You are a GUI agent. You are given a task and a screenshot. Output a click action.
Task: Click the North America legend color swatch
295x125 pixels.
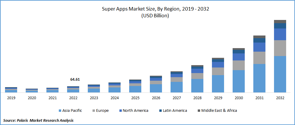tap(120, 111)
